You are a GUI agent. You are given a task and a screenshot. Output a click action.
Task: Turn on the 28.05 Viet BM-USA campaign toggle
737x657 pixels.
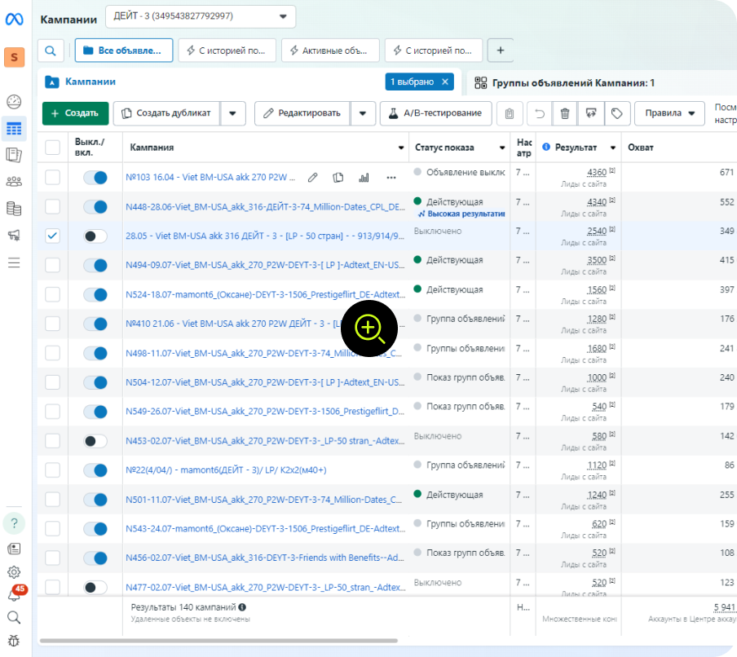95,236
